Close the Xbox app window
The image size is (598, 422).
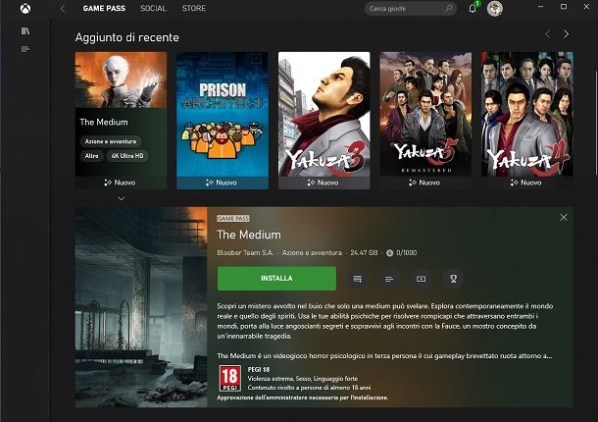586,7
